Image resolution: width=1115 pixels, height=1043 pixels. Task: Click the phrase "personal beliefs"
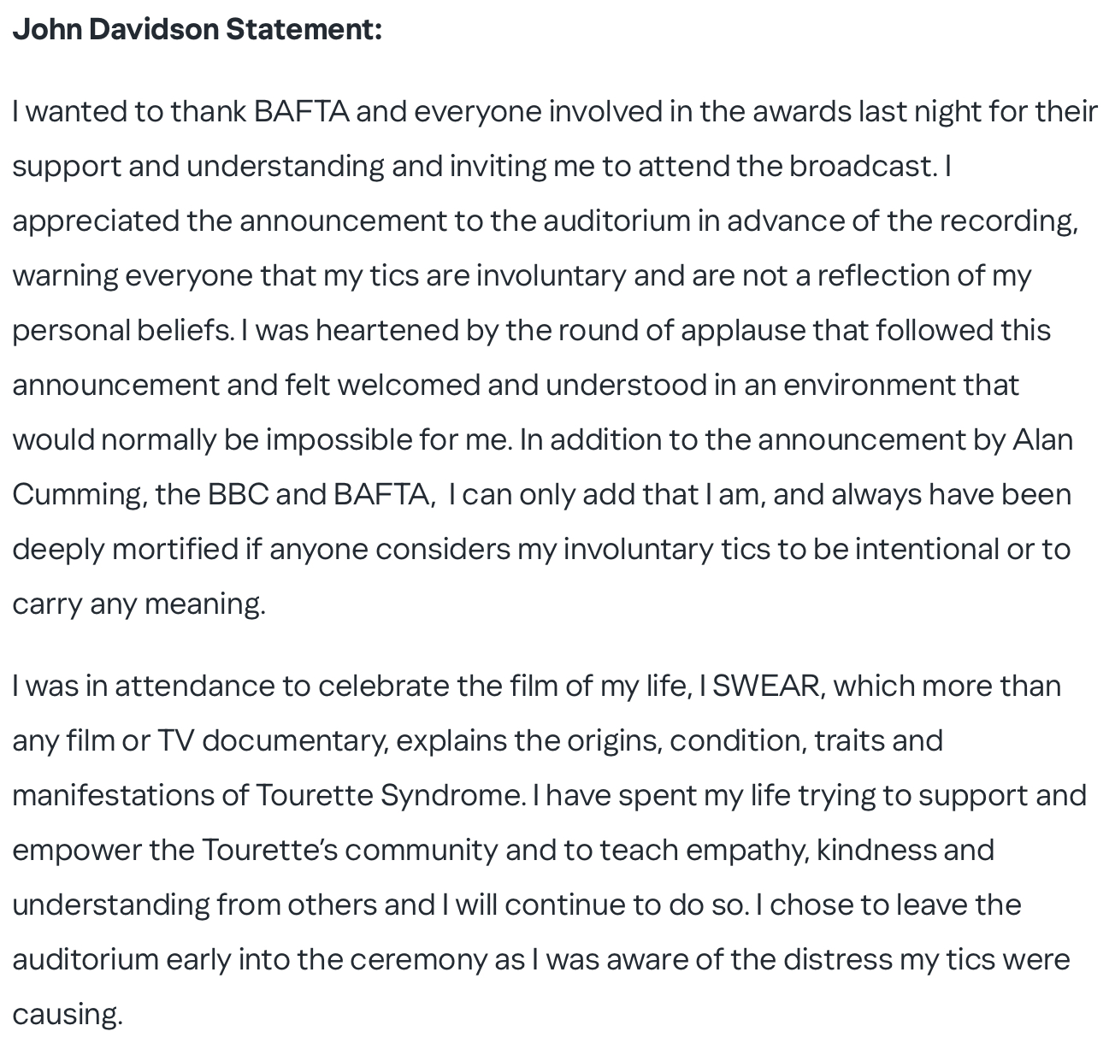(x=121, y=330)
